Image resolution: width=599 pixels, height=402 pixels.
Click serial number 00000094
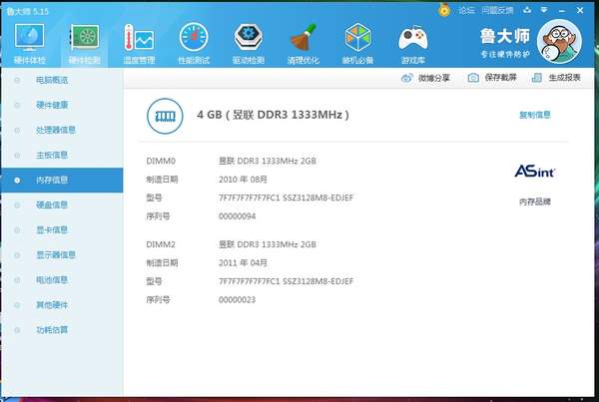(238, 216)
